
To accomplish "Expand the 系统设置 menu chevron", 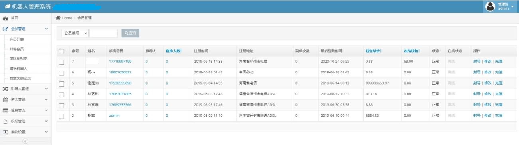I will (x=46, y=132).
